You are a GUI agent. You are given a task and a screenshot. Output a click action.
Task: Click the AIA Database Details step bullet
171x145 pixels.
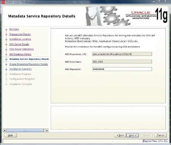click(6, 54)
